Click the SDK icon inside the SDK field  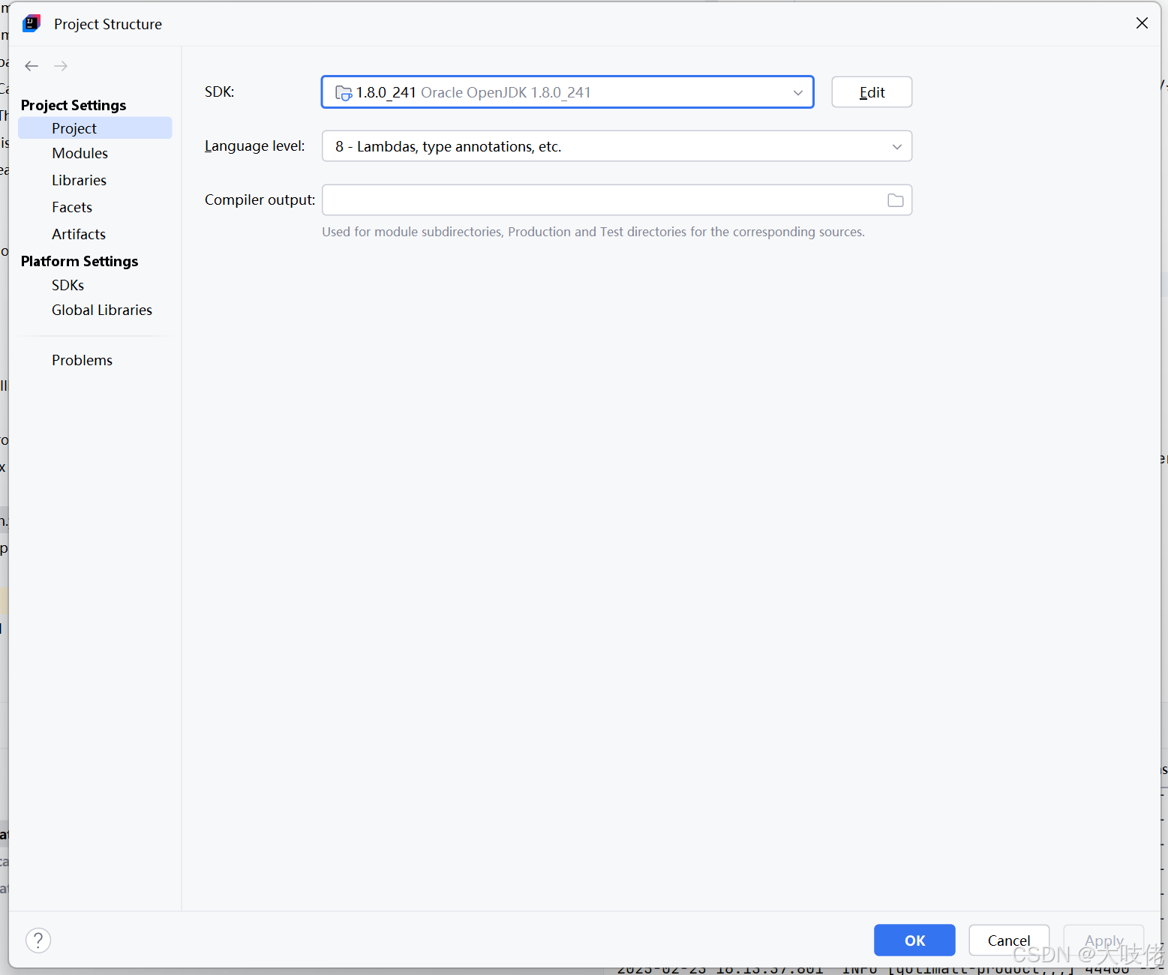pyautogui.click(x=343, y=93)
